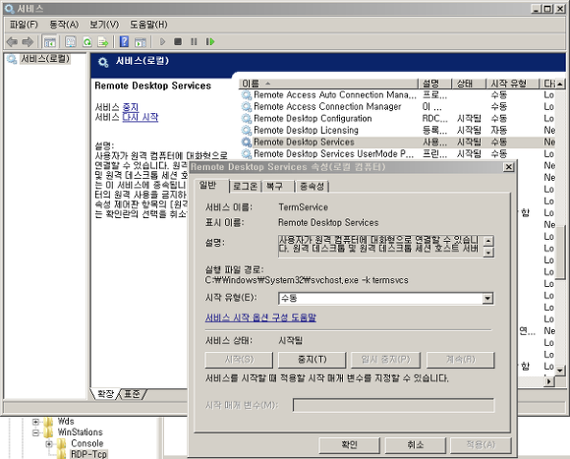
Task: Click gear icon of Remote Desktop Services UserMode row
Action: pos(247,154)
